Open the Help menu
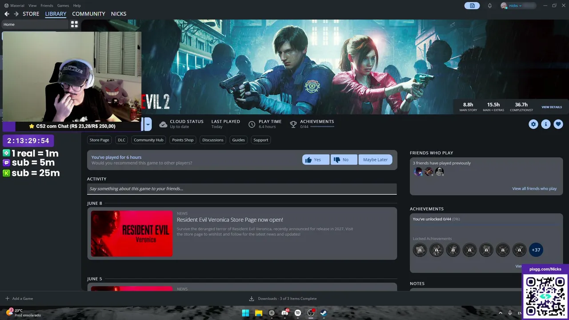The image size is (569, 320). pos(77,6)
